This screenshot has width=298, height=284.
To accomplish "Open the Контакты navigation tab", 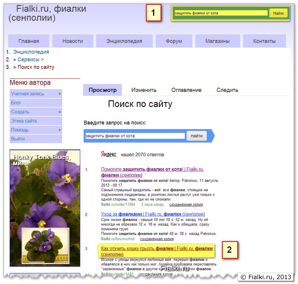I will (264, 41).
